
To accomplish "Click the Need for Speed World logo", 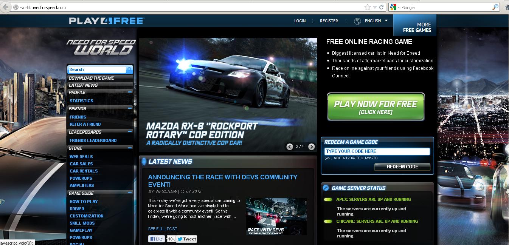I will [101, 47].
